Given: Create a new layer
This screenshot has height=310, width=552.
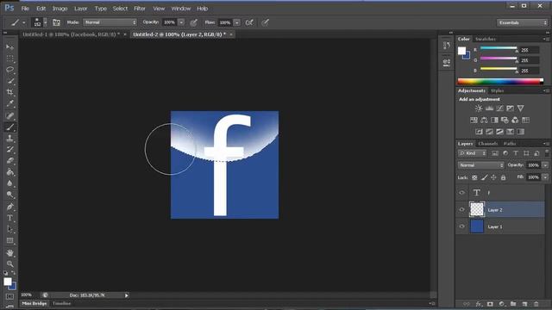Looking at the screenshot, I should (x=524, y=304).
